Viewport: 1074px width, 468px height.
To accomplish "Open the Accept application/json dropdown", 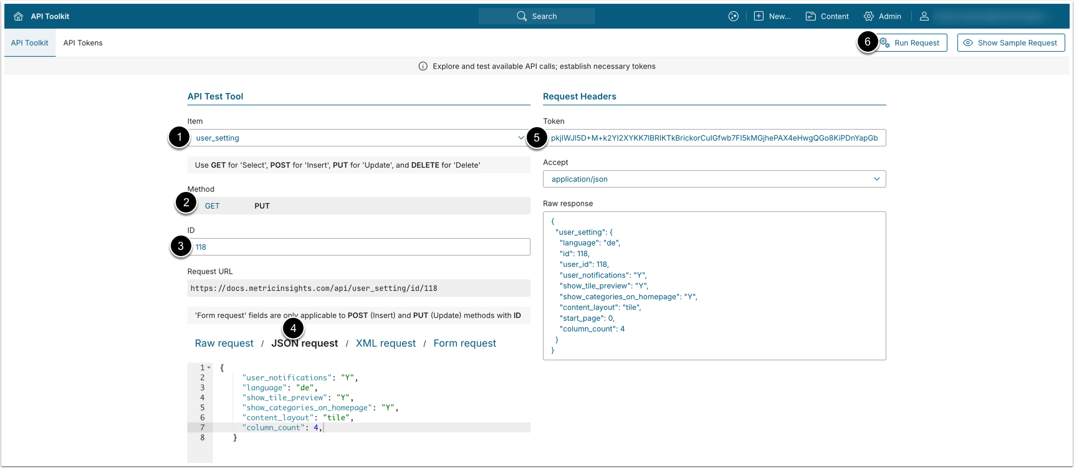I will click(x=714, y=179).
